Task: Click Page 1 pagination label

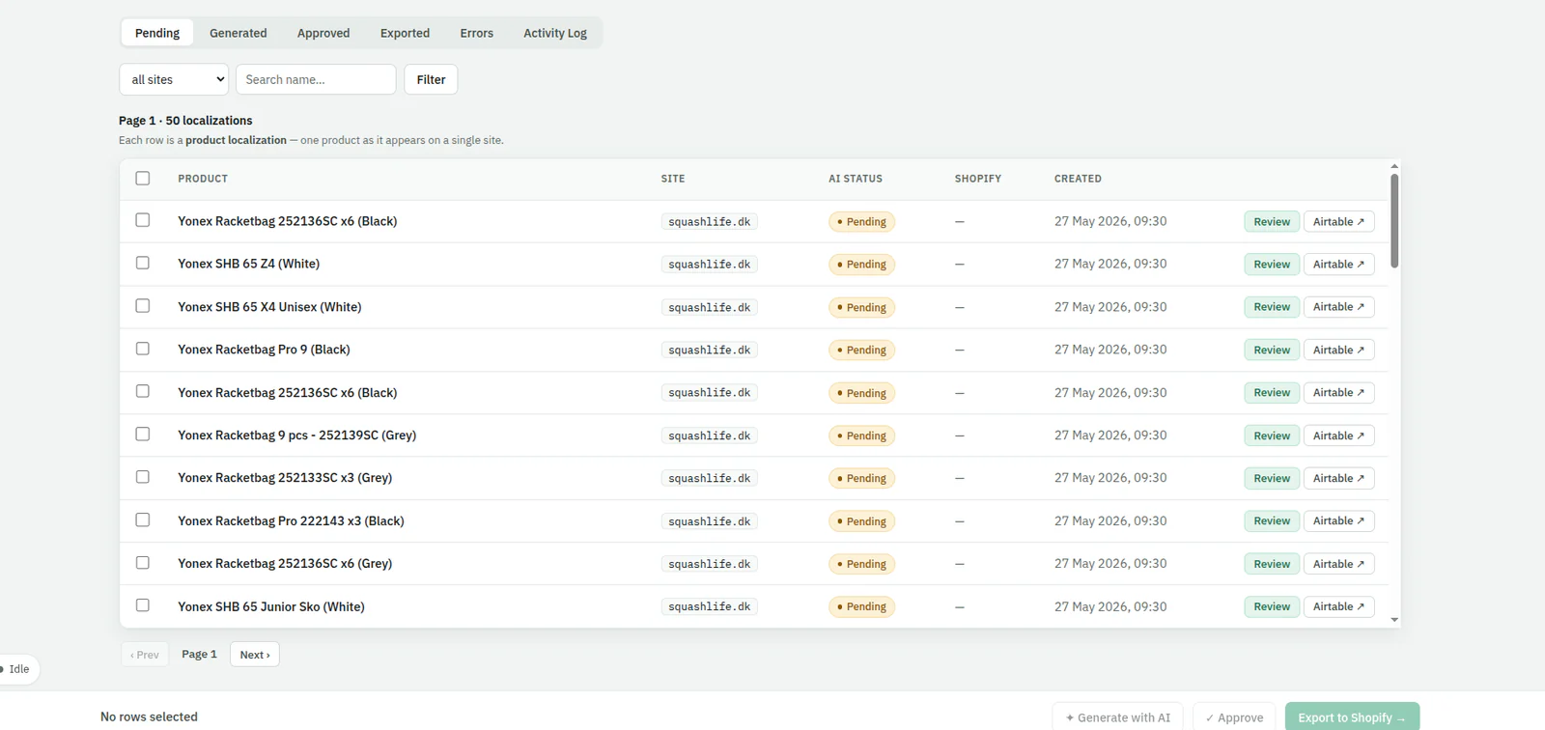Action: pos(199,654)
